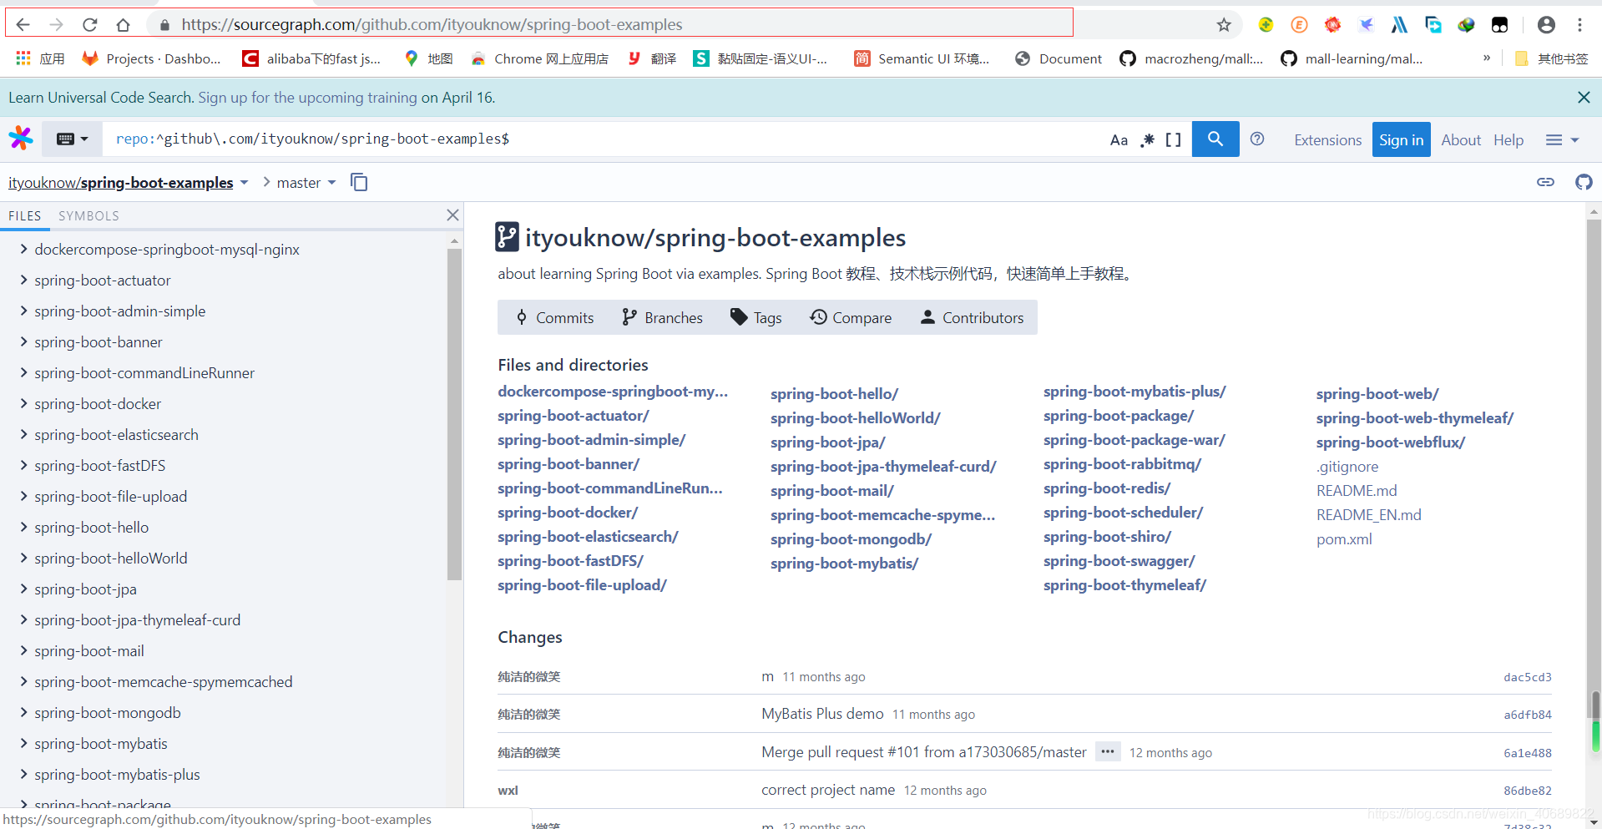Open the About link
The image size is (1602, 829).
pos(1461,140)
